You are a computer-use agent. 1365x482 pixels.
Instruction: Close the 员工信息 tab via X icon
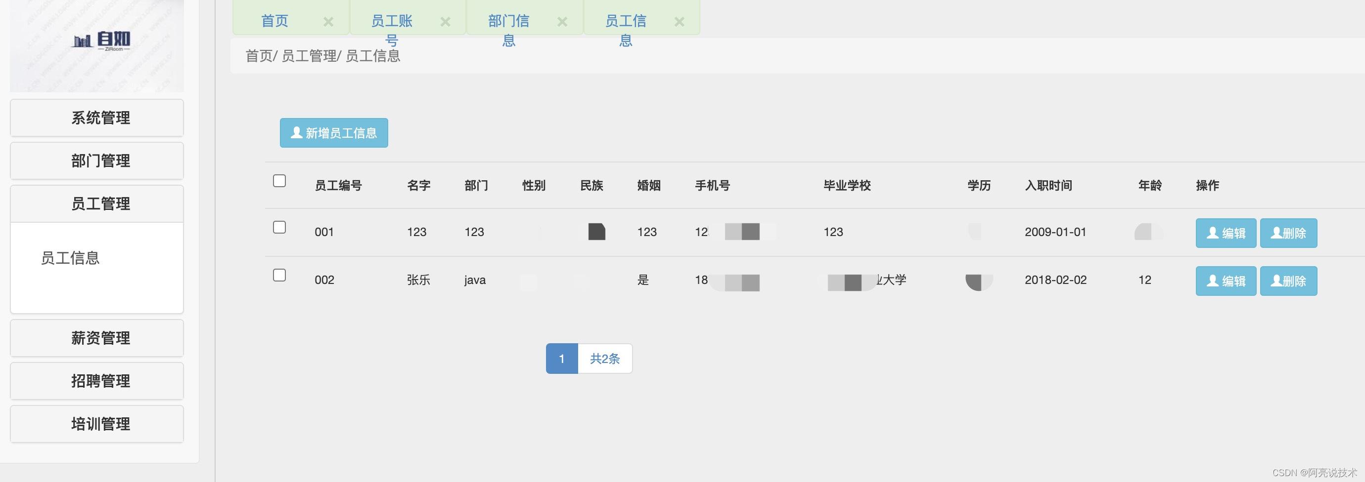679,22
